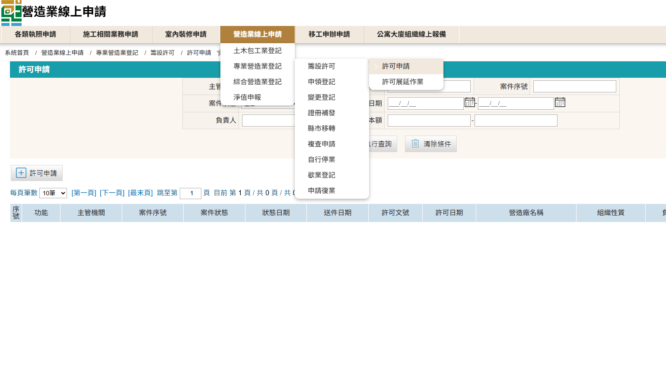Image resolution: width=666 pixels, height=365 pixels.
Task: Select 變更登記 in the submenu
Action: (321, 97)
